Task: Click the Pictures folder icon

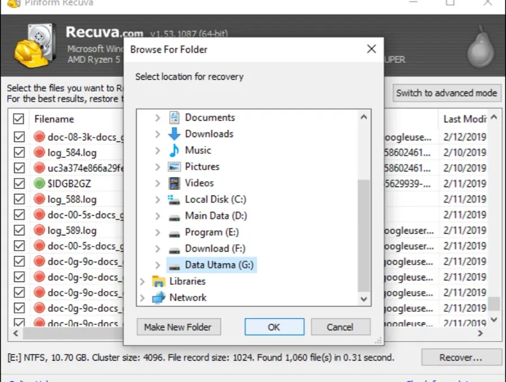Action: pos(174,167)
